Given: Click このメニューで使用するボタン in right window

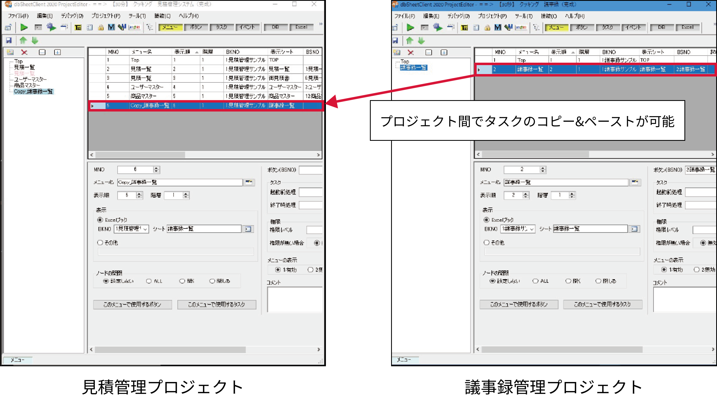Looking at the screenshot, I should [519, 305].
